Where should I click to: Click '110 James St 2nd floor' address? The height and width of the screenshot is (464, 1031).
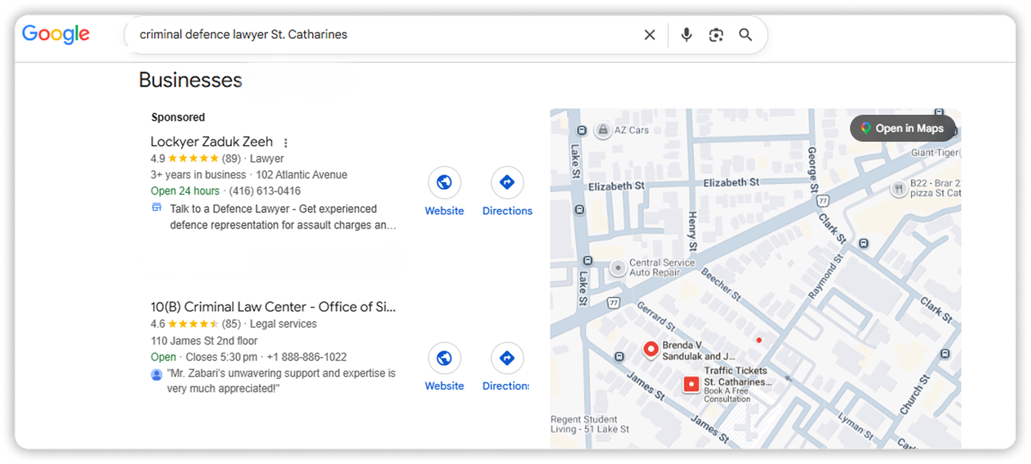click(x=204, y=341)
